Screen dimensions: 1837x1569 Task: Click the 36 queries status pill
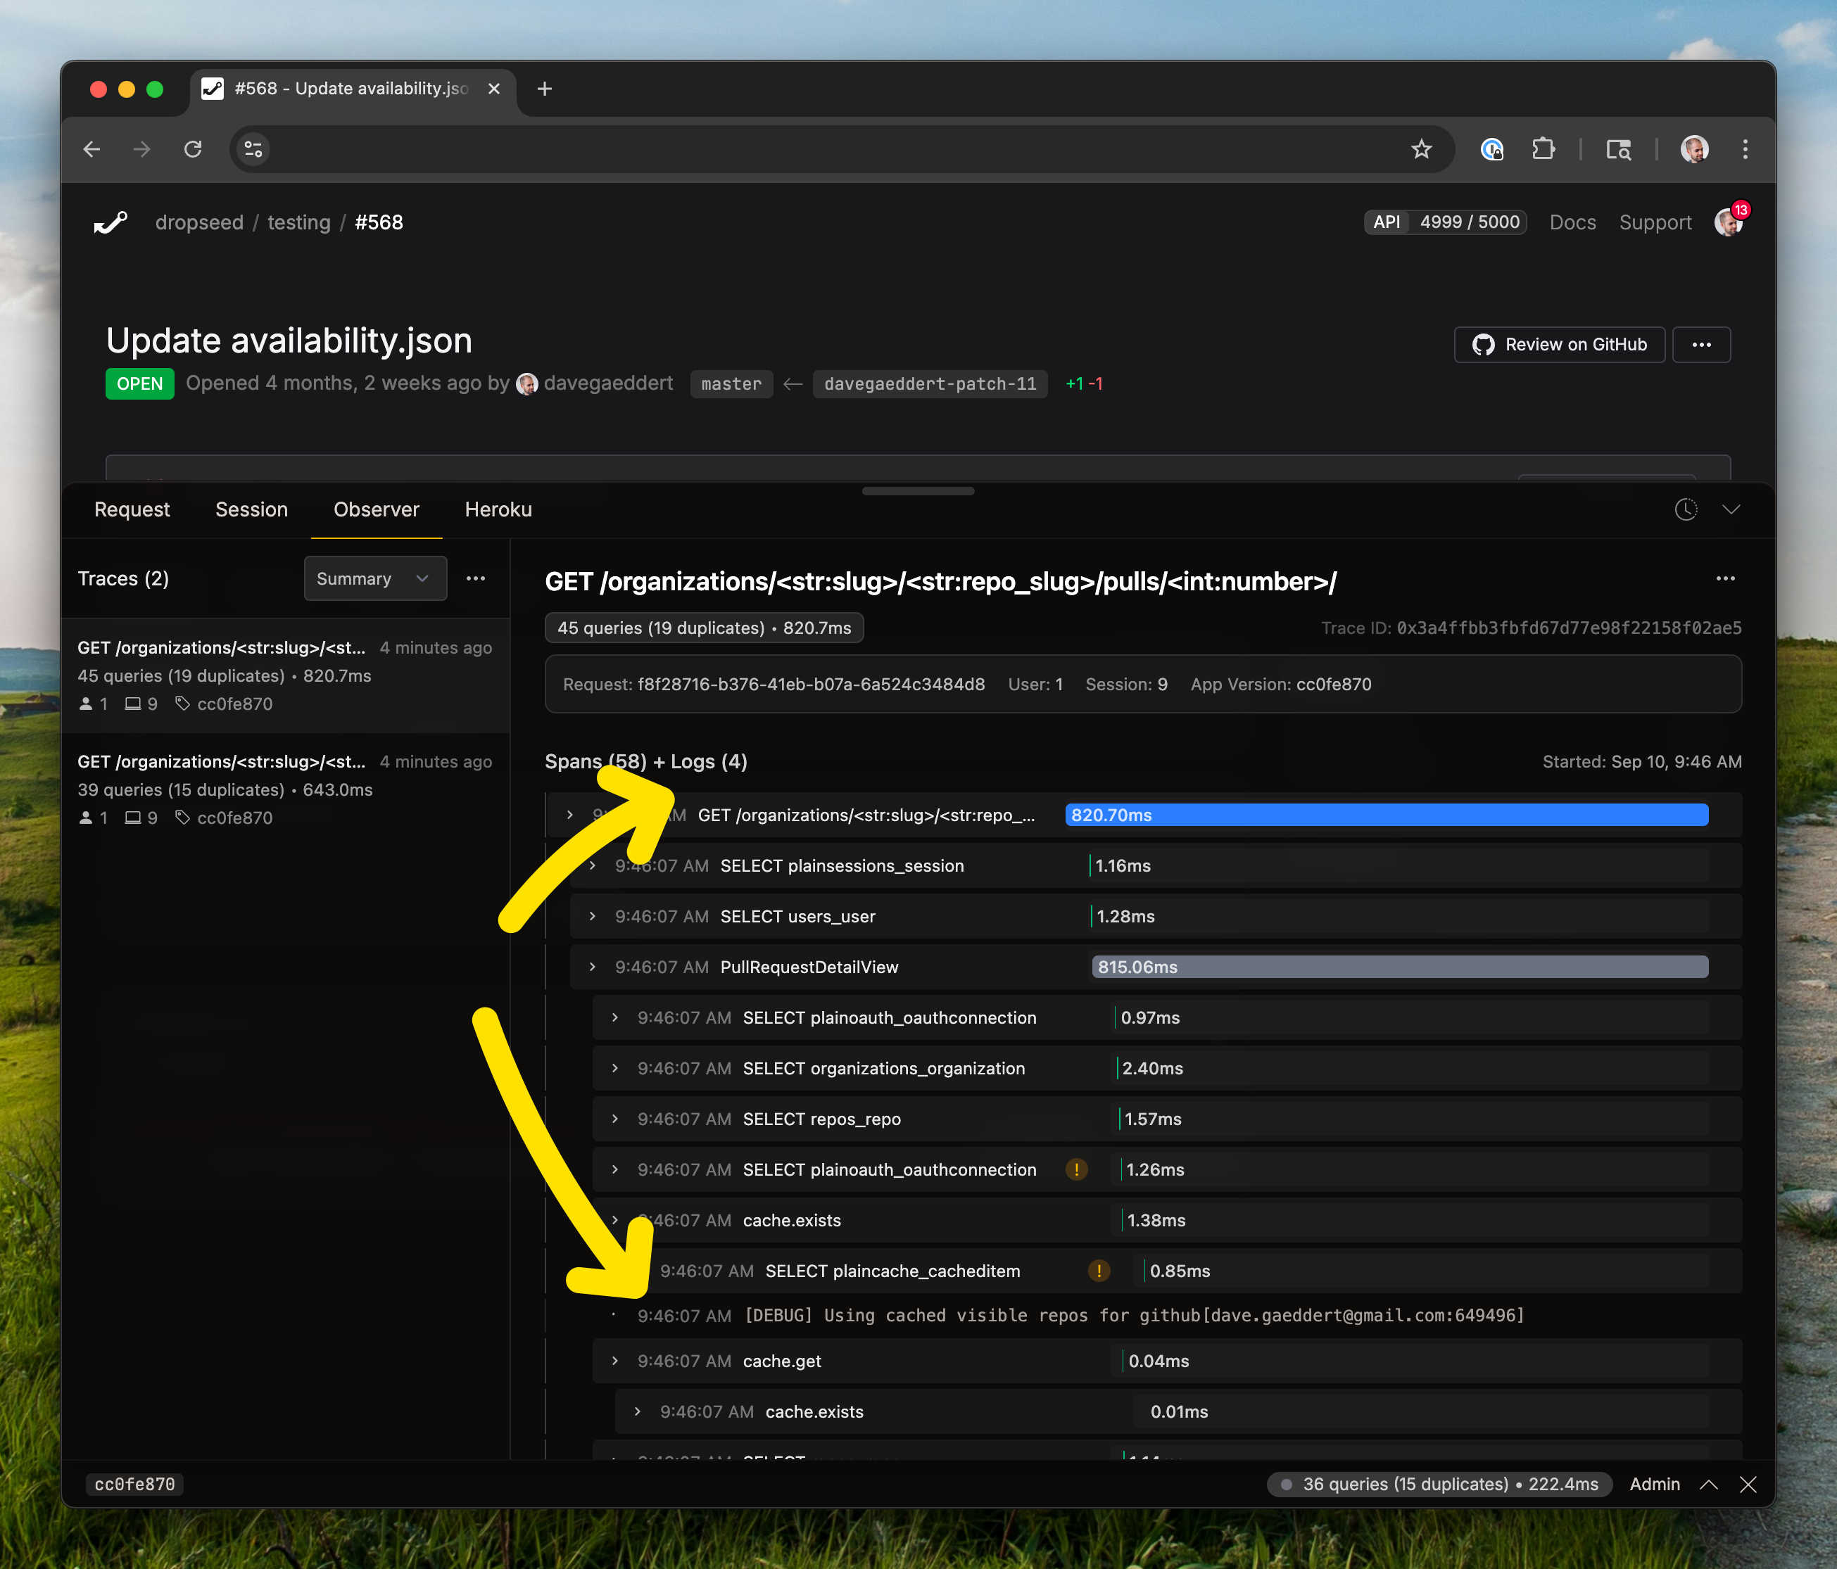pos(1440,1484)
